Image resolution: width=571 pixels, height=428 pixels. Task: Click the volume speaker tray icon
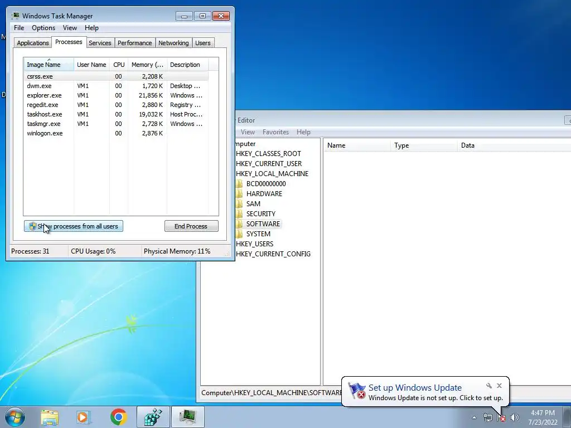click(x=514, y=417)
